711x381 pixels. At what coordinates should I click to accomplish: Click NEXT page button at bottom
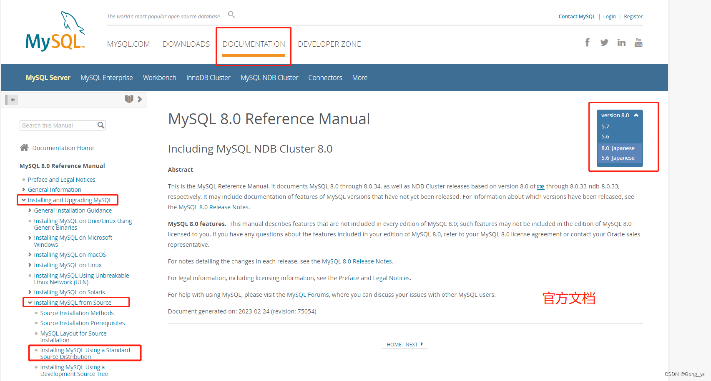coord(414,344)
